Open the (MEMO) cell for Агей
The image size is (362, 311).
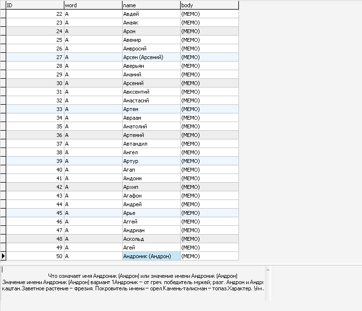click(x=209, y=248)
